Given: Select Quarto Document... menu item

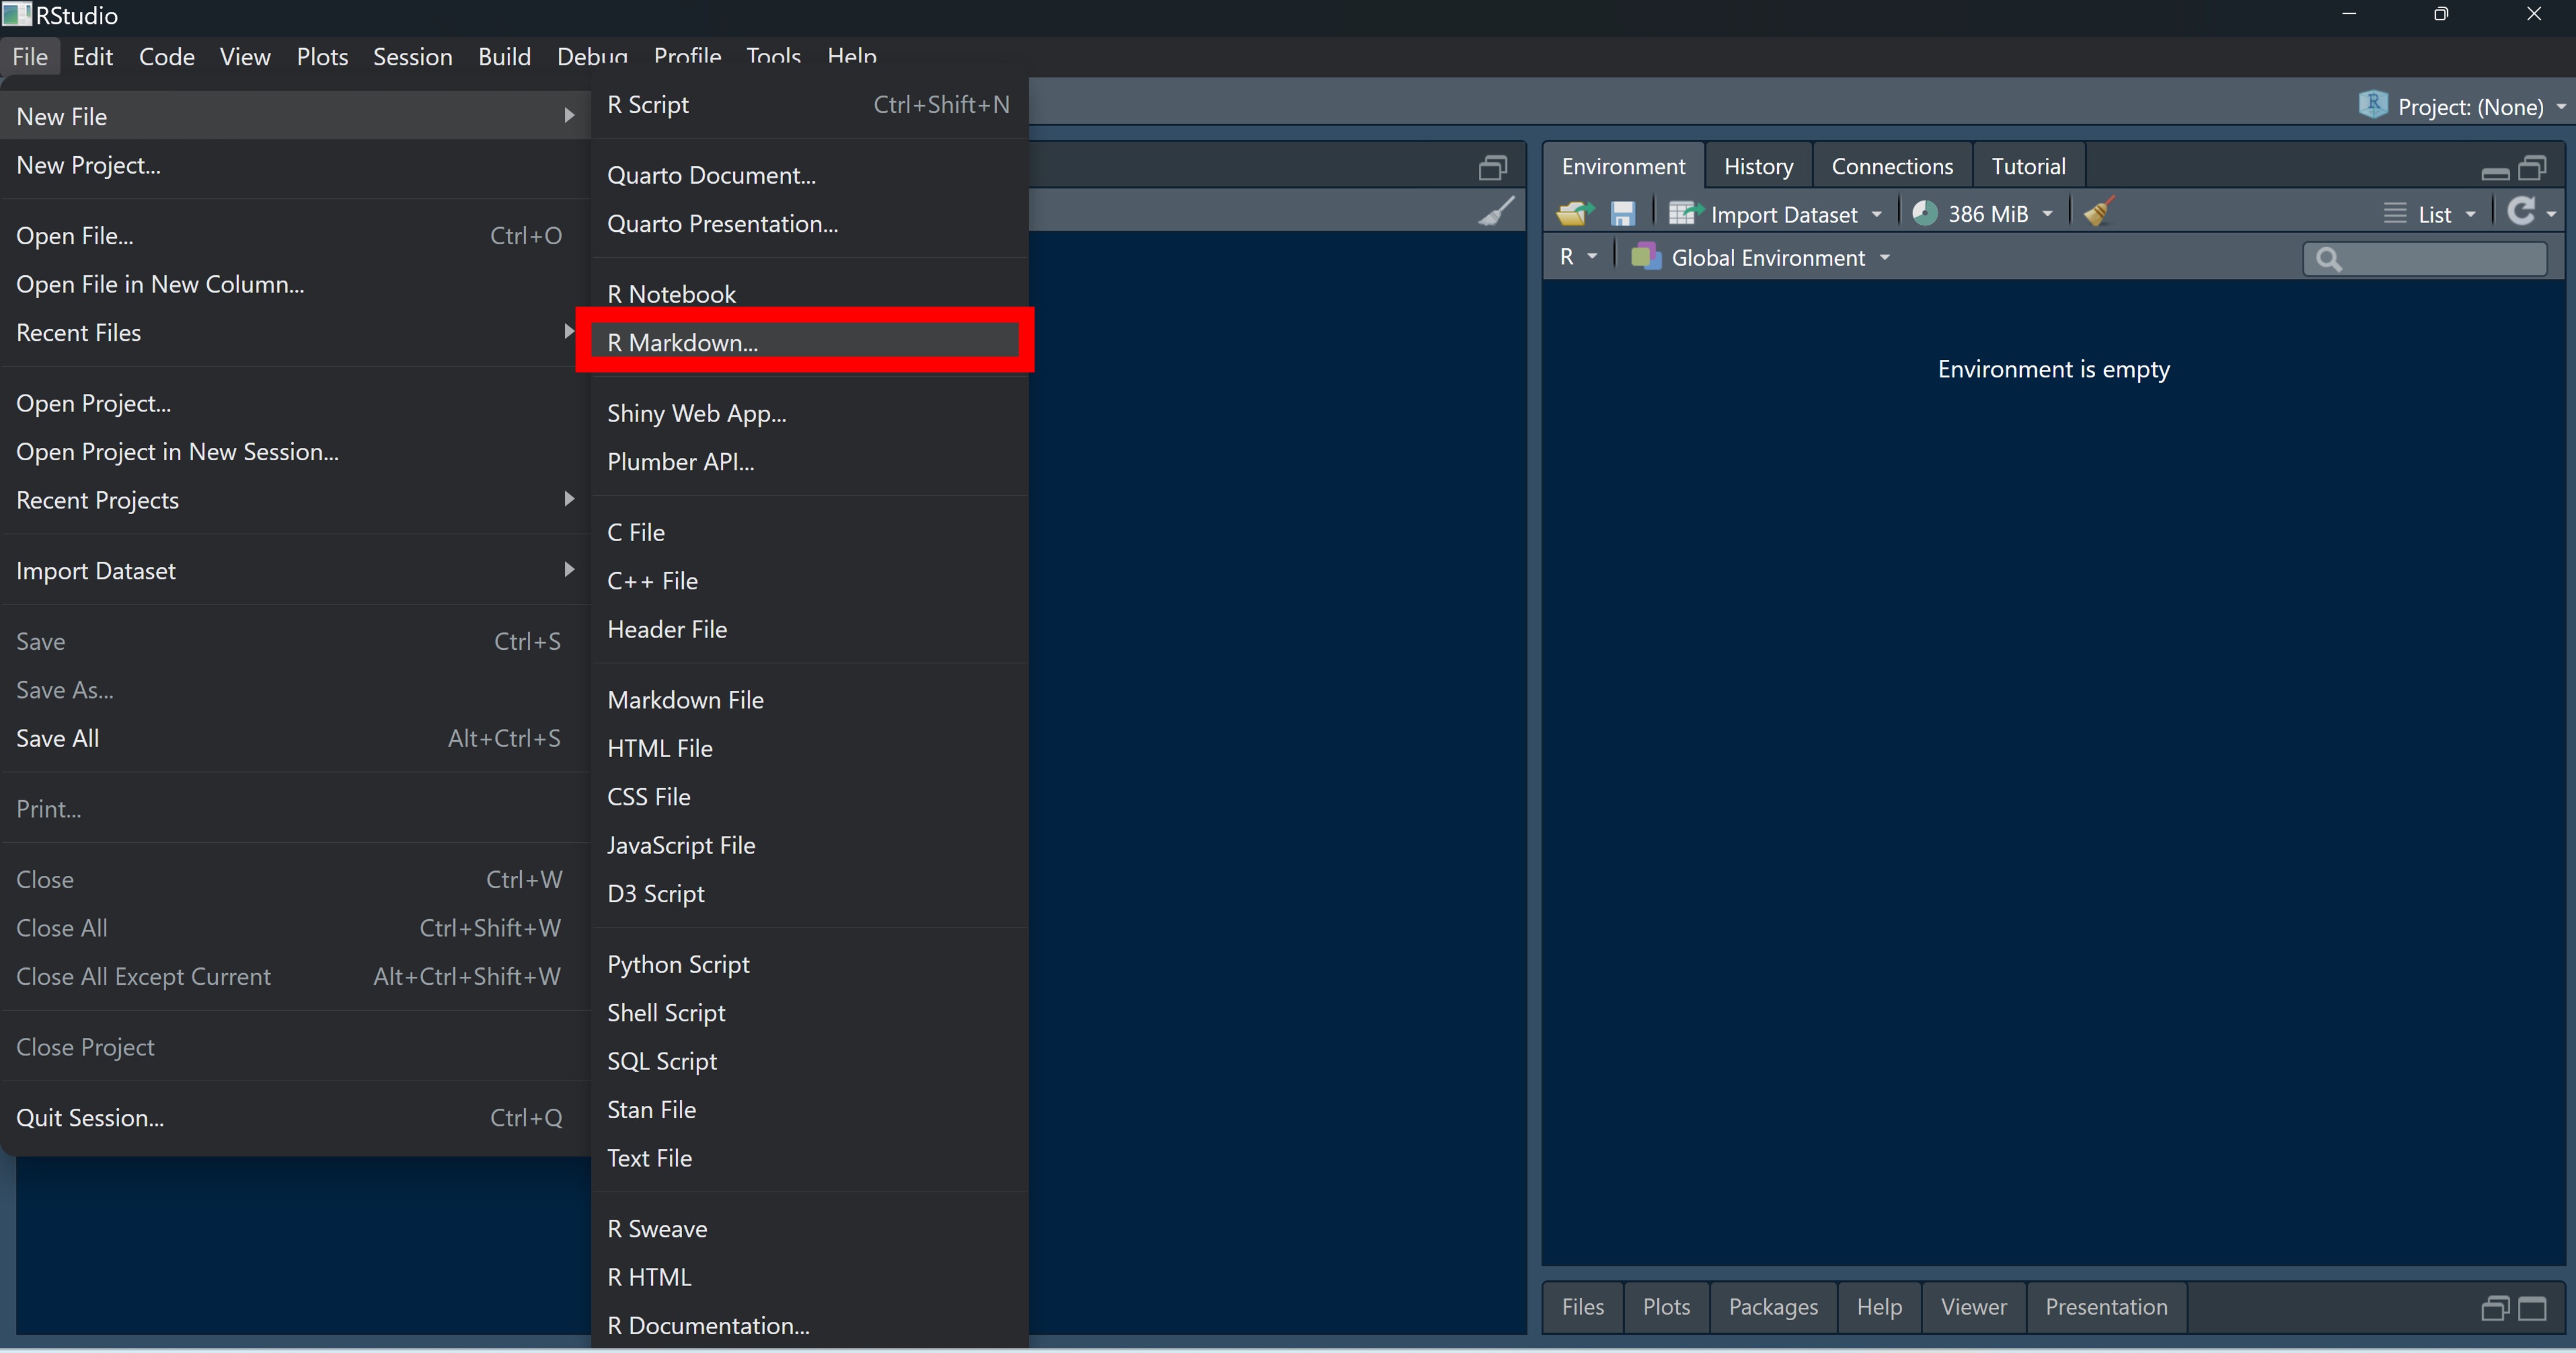Looking at the screenshot, I should [x=809, y=175].
